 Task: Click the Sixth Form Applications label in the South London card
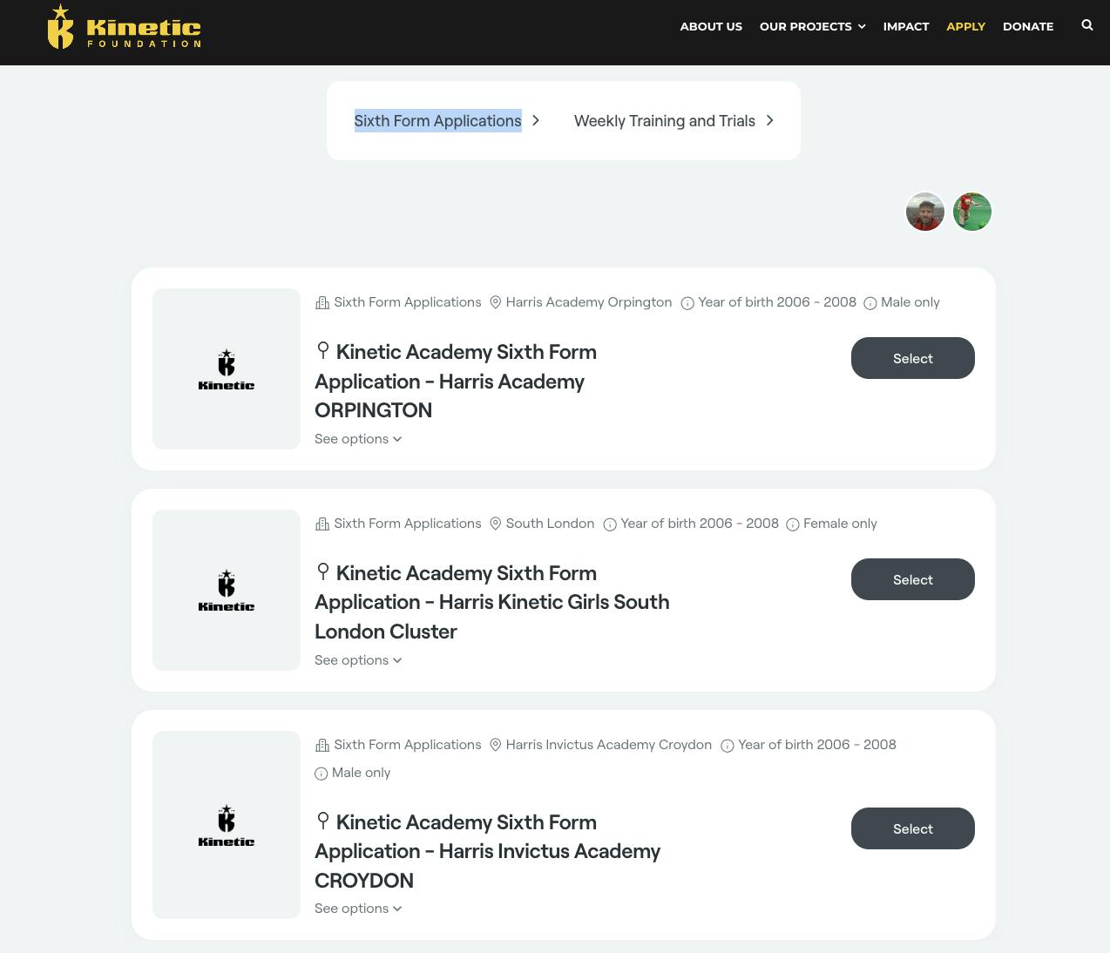point(408,524)
